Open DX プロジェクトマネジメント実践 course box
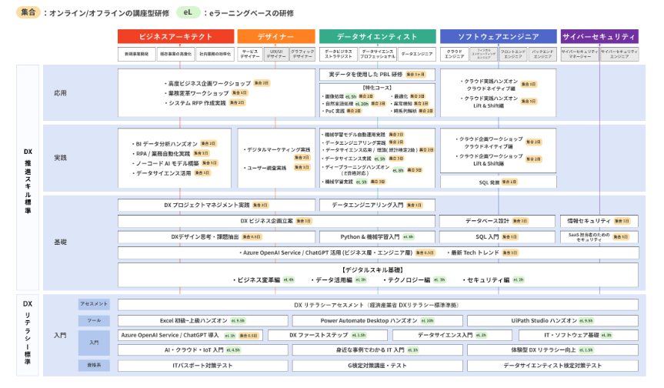The width and height of the screenshot is (664, 388). tap(216, 206)
